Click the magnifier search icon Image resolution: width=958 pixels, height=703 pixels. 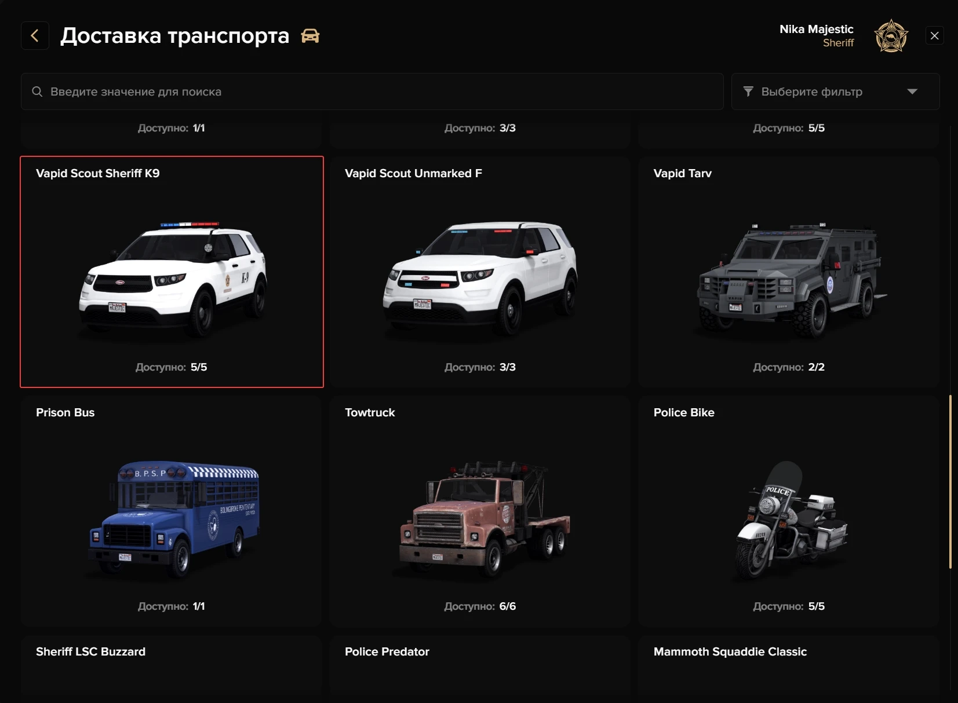click(37, 91)
